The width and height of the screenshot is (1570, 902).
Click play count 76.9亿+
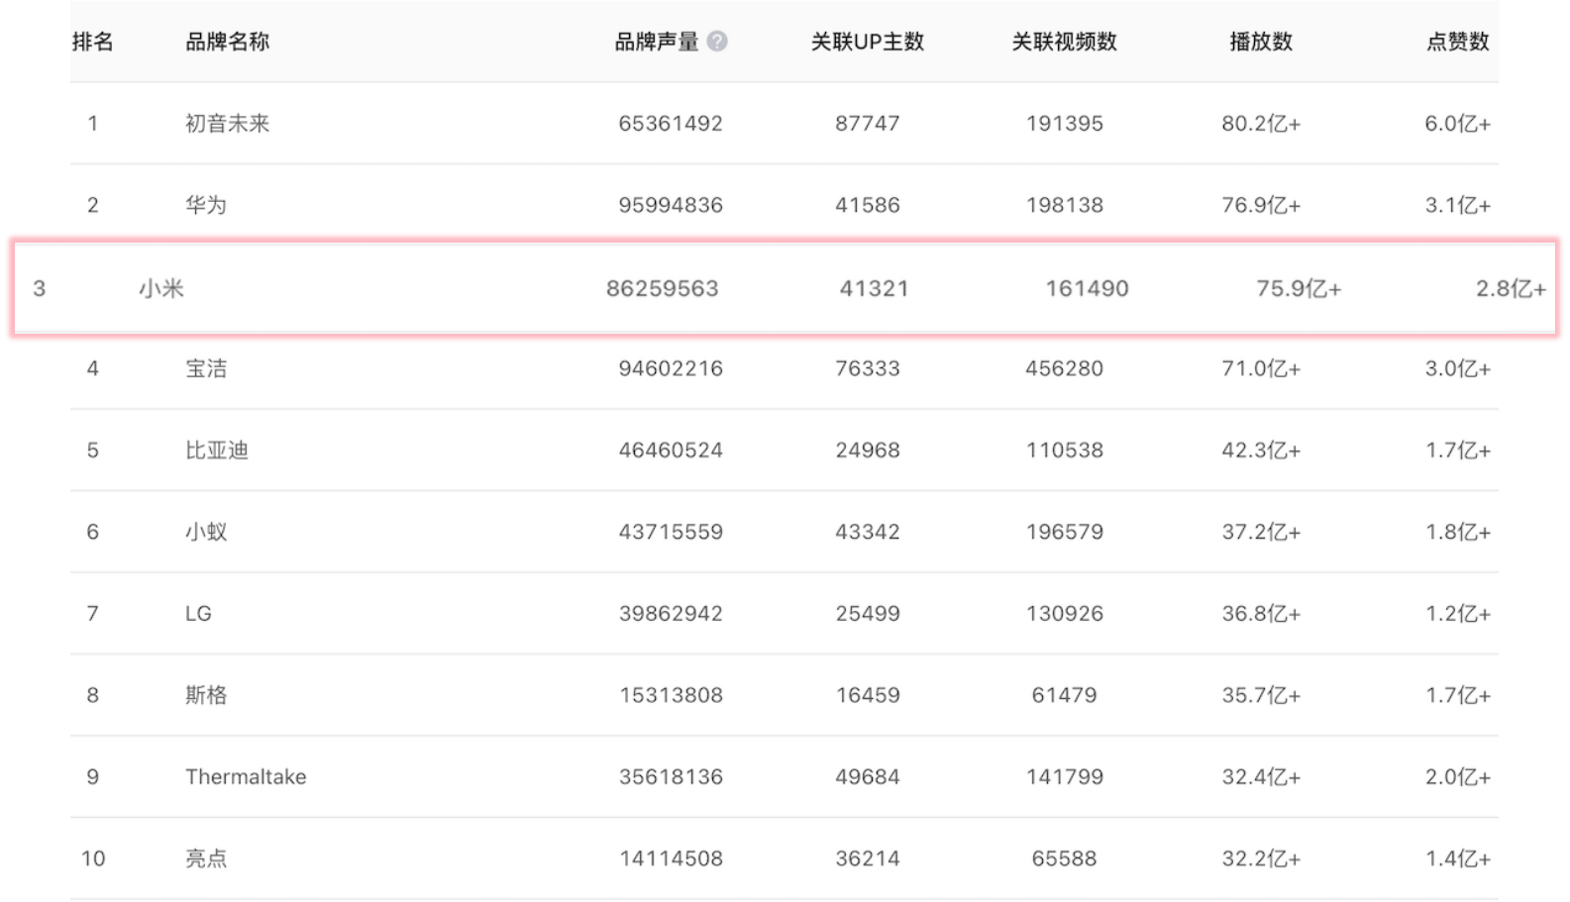[1261, 205]
